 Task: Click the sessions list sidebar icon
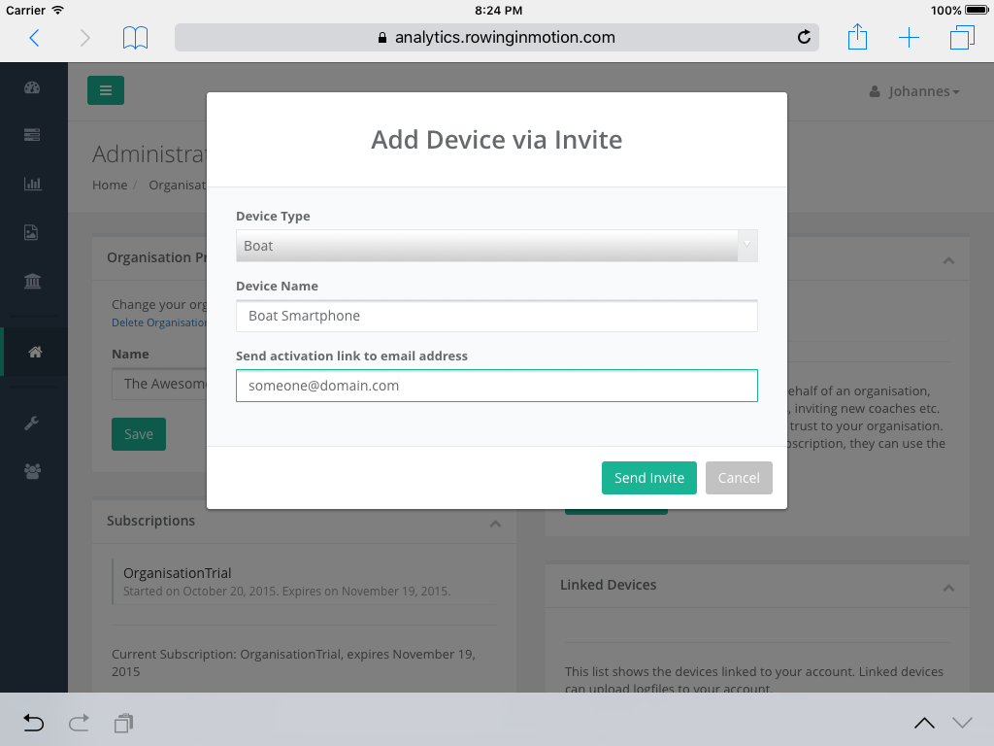click(32, 135)
